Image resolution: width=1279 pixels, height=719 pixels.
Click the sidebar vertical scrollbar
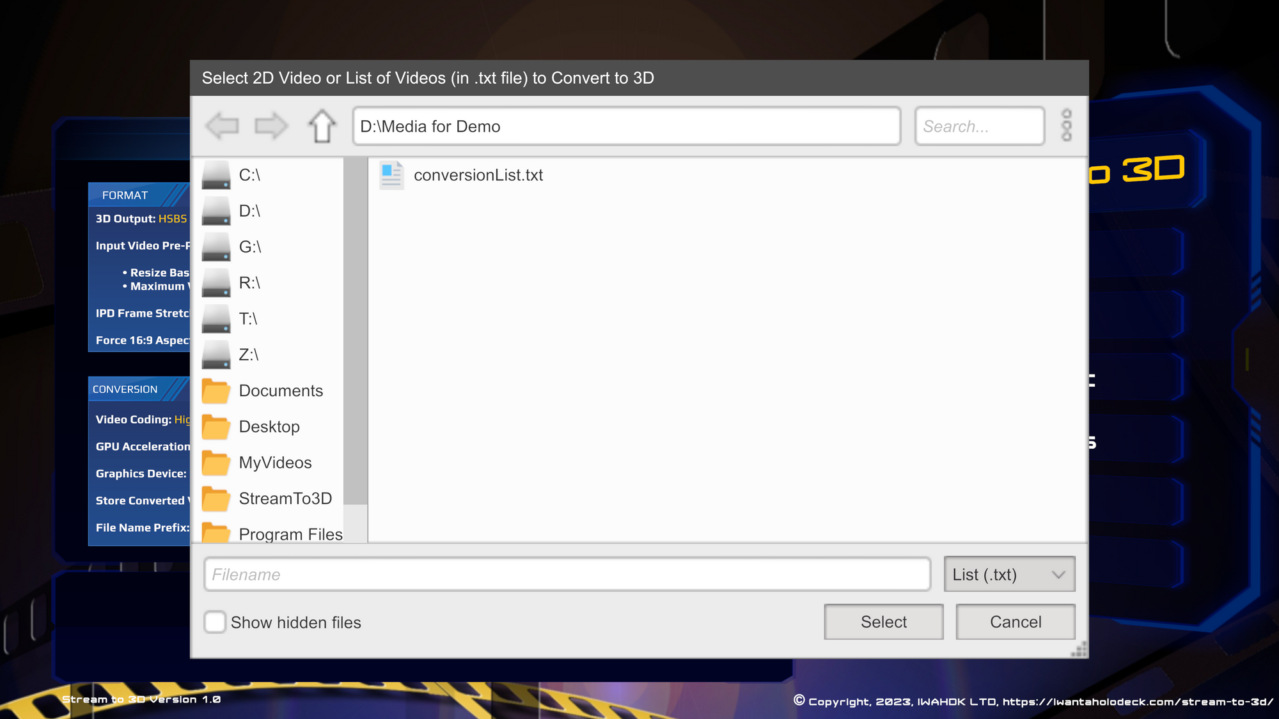355,331
